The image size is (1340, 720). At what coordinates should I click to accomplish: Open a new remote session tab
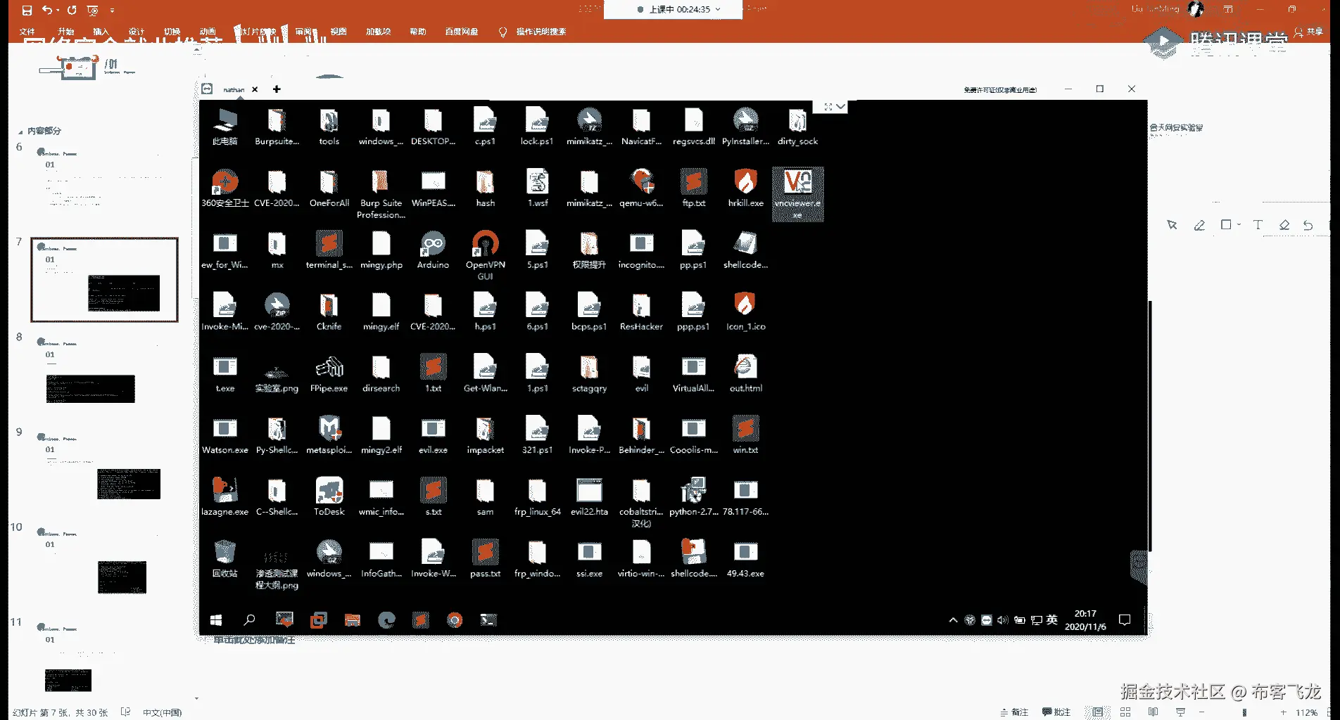[277, 89]
